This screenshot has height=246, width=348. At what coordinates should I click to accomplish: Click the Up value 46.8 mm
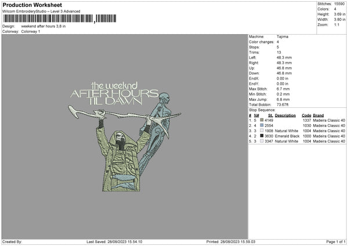tap(284, 68)
